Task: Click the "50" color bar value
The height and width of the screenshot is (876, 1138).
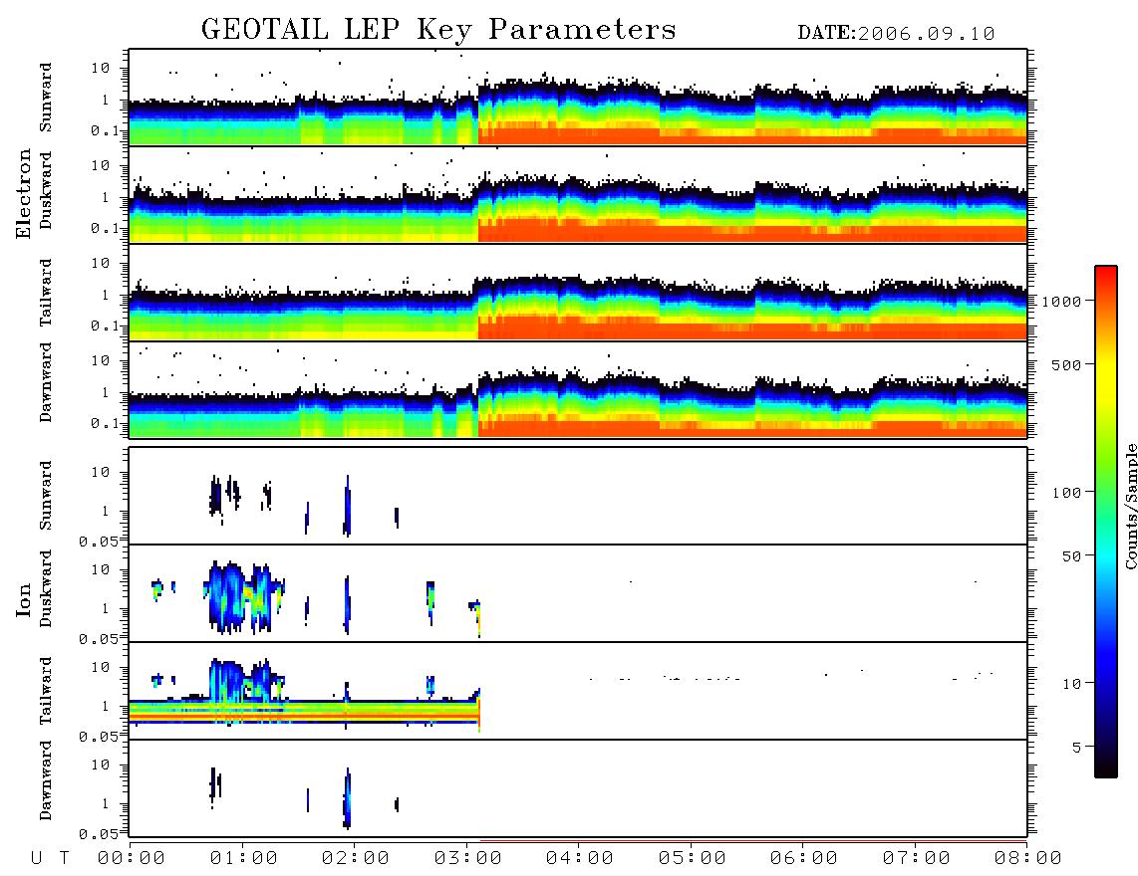Action: point(1071,556)
